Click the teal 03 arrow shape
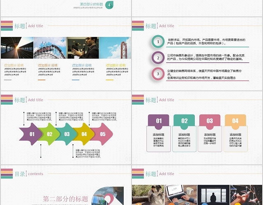Image resolution: width=263 pixels, height=205 pixels. [x=67, y=134]
